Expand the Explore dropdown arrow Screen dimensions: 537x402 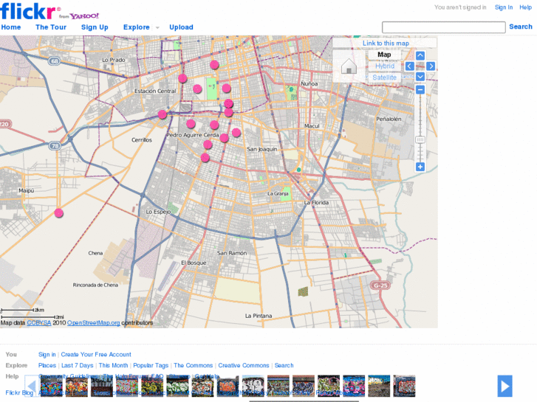pos(157,28)
